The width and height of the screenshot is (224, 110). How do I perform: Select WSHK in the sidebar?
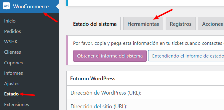point(11,42)
